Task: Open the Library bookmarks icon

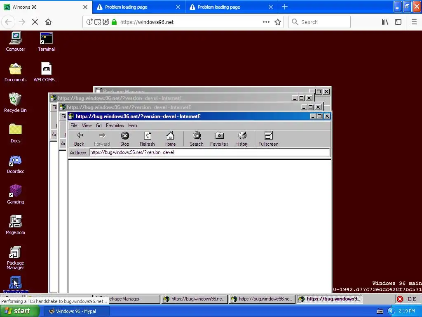Action: pyautogui.click(x=385, y=22)
